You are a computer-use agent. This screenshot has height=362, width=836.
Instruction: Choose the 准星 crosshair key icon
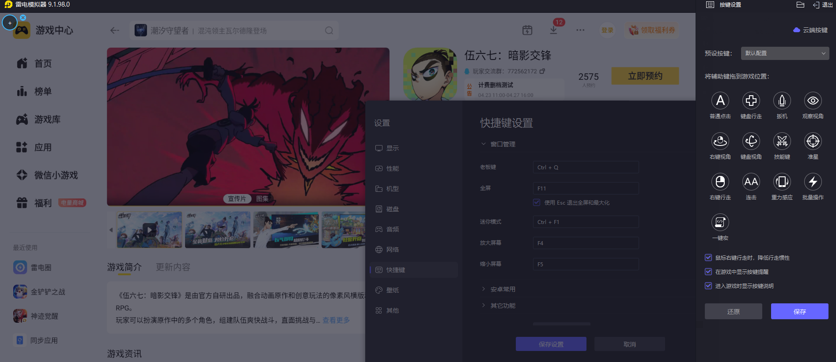813,142
